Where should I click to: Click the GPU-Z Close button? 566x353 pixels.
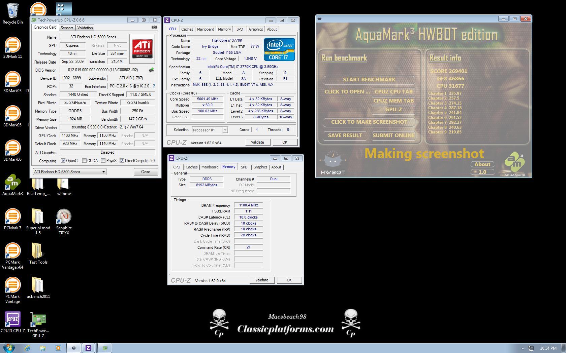click(x=146, y=172)
